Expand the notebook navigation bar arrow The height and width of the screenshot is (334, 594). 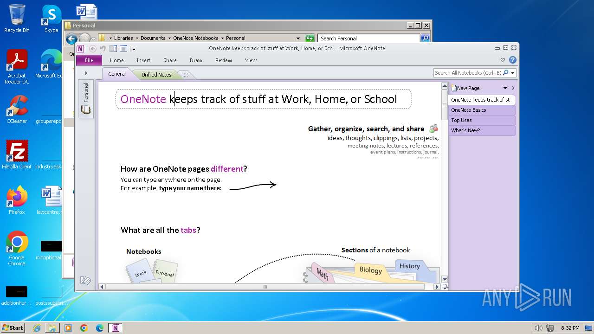tap(86, 73)
